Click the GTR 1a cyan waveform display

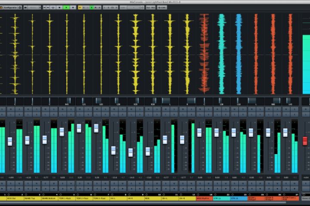[x=222, y=54]
